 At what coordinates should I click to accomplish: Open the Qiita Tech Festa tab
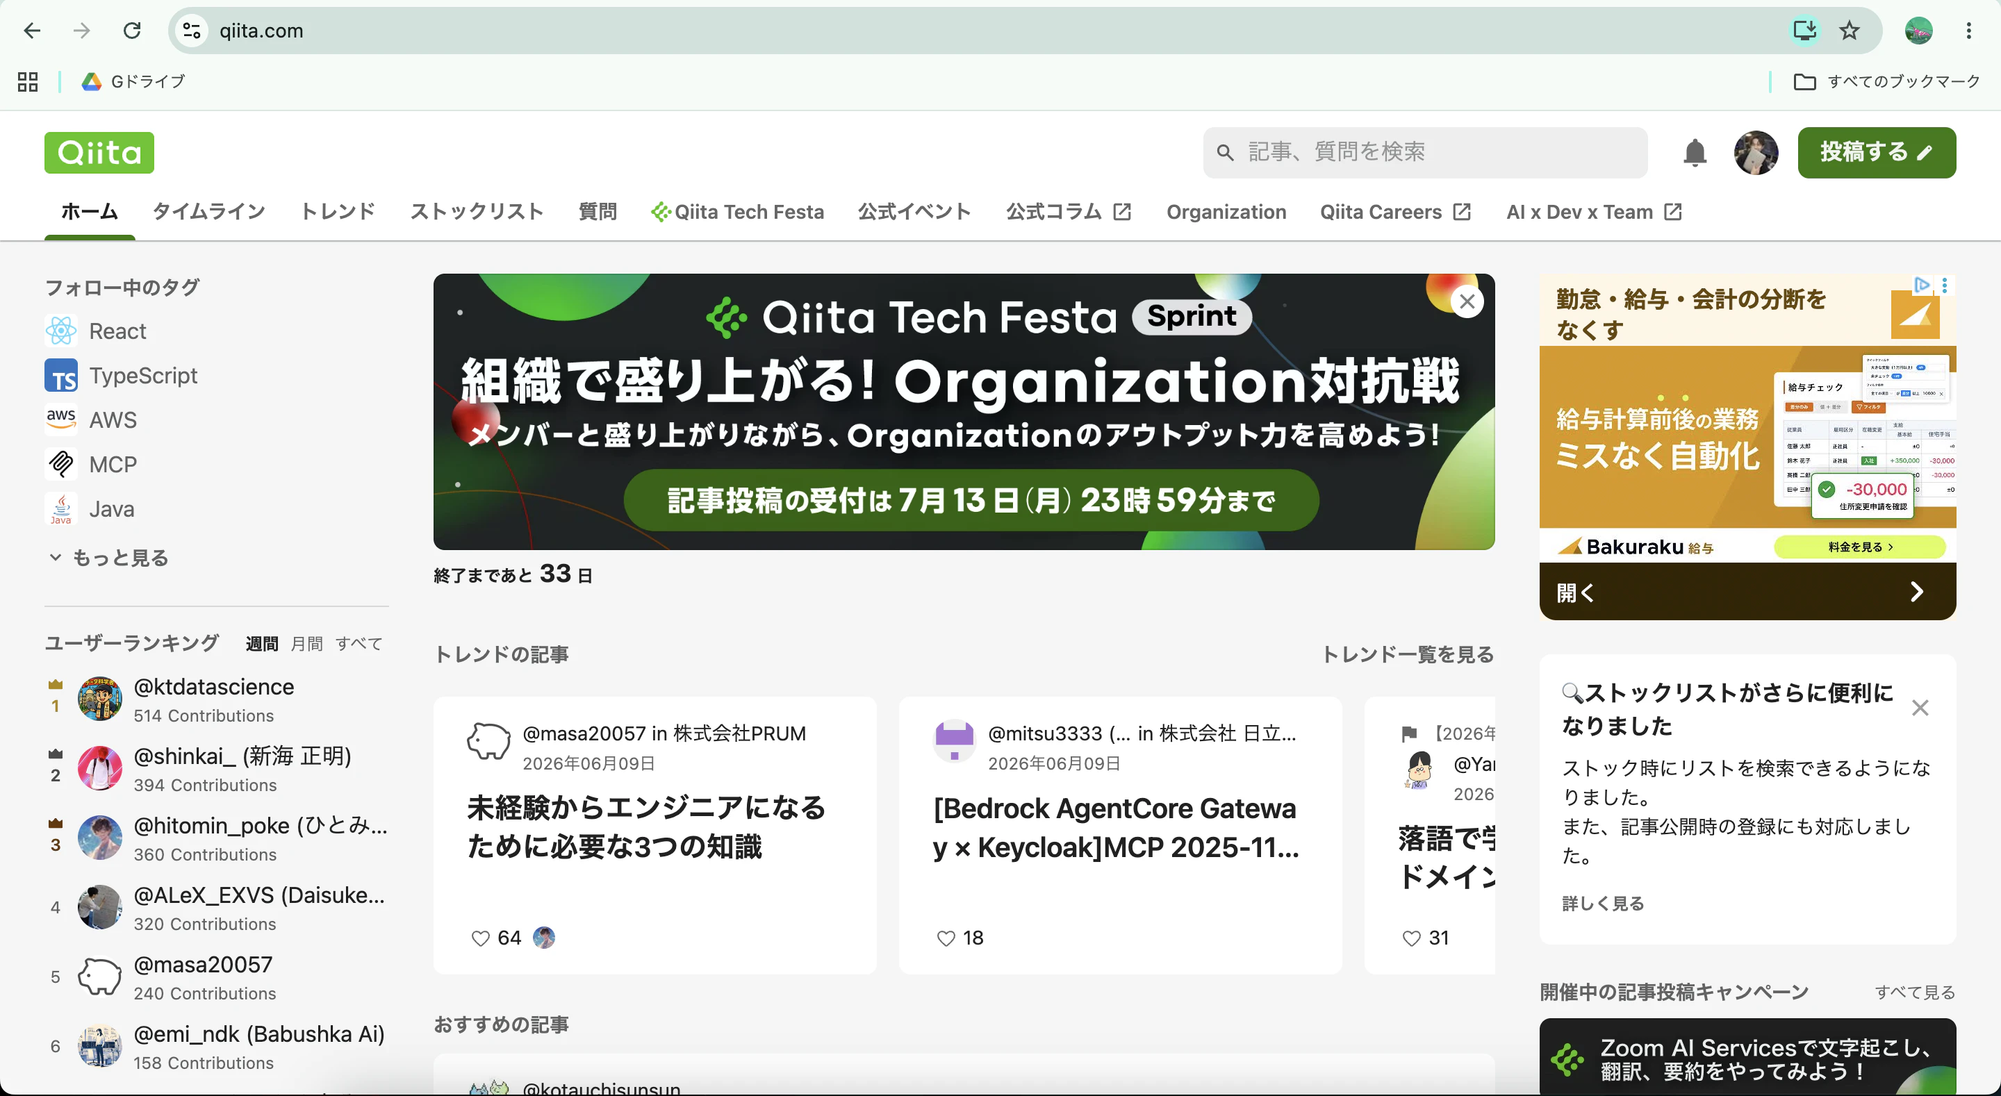coord(737,211)
